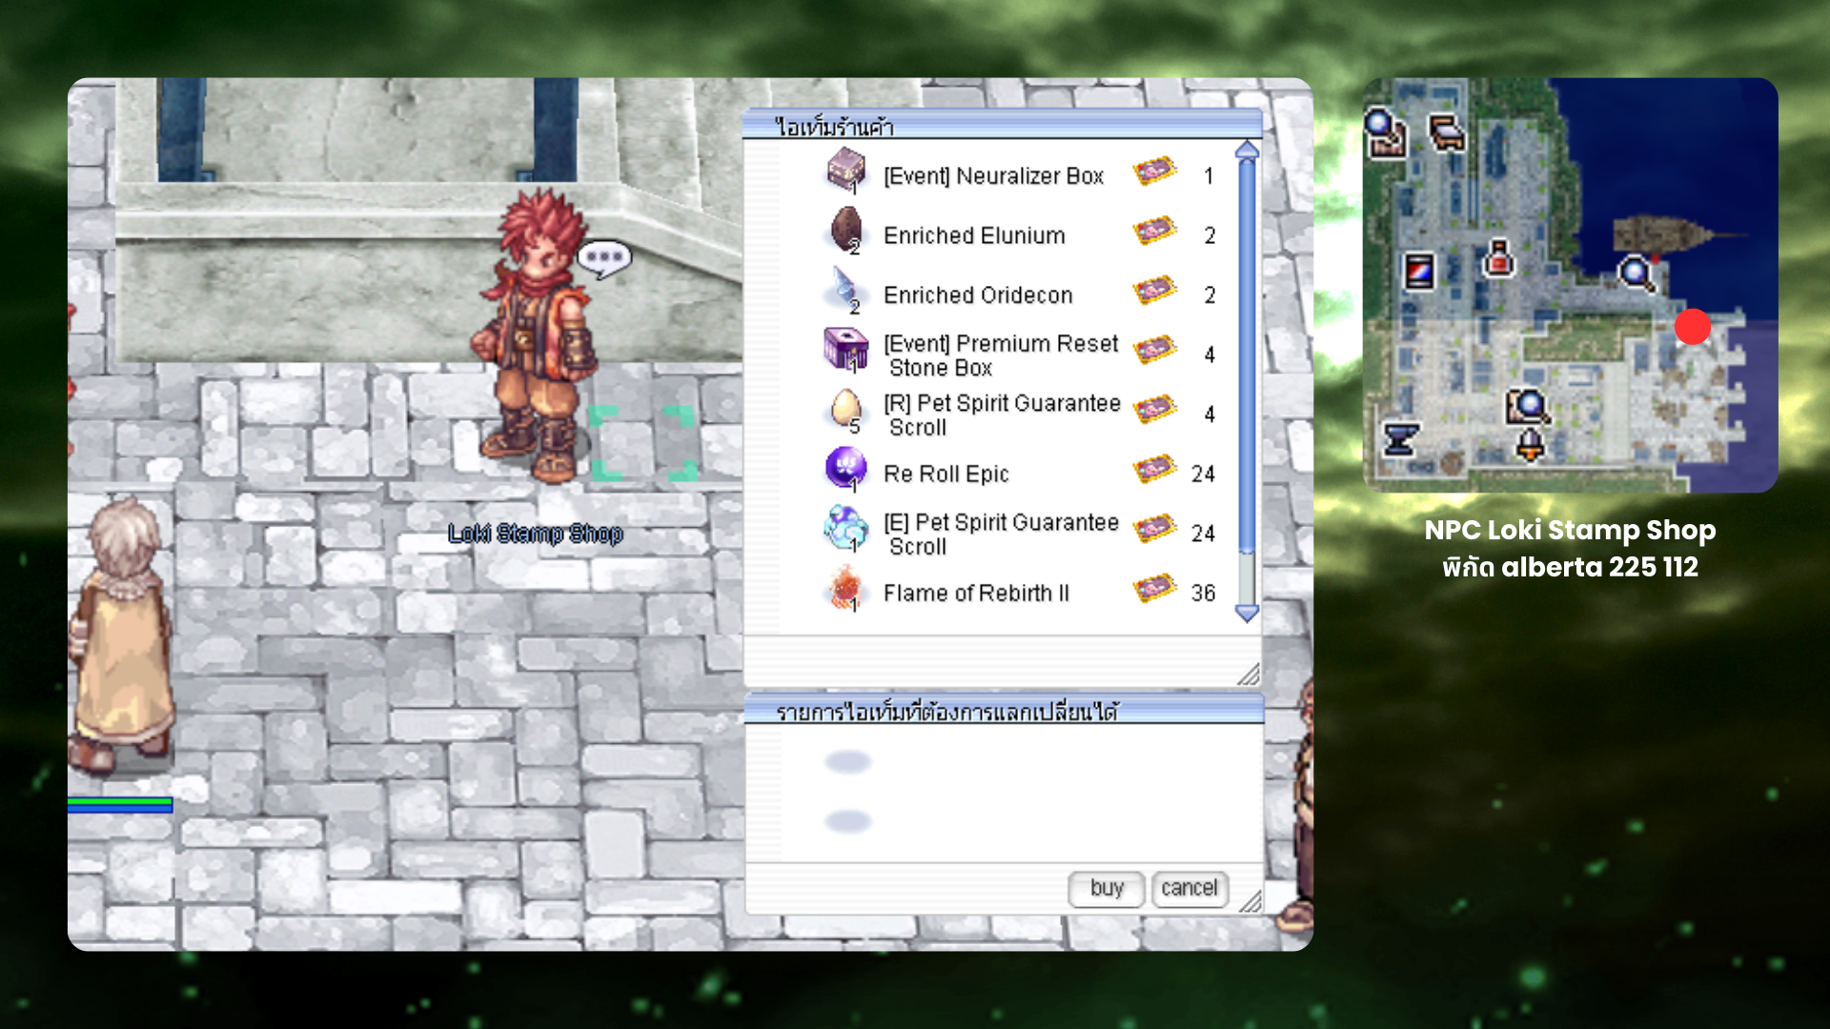Click the bed inn icon on minimap
This screenshot has height=1029, width=1830.
pos(1446,132)
